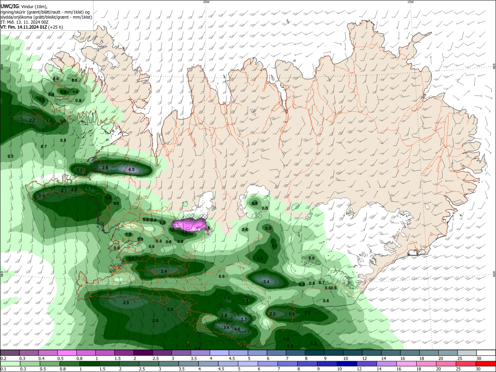This screenshot has height=372, width=496.
Task: Pick the darkest green swatch between 1 and 1.5
Action: point(90,364)
